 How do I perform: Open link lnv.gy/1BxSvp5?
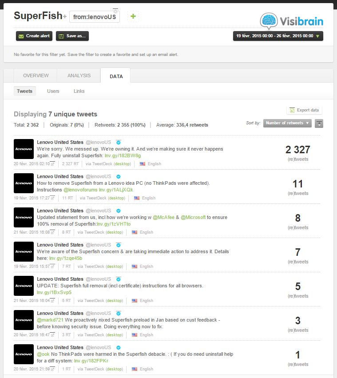point(54,293)
